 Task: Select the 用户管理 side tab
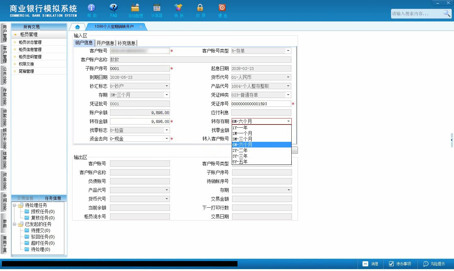(4, 33)
